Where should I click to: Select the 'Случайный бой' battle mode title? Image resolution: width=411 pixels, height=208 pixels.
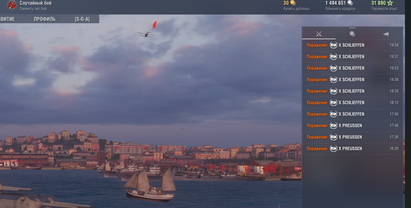(x=35, y=3)
